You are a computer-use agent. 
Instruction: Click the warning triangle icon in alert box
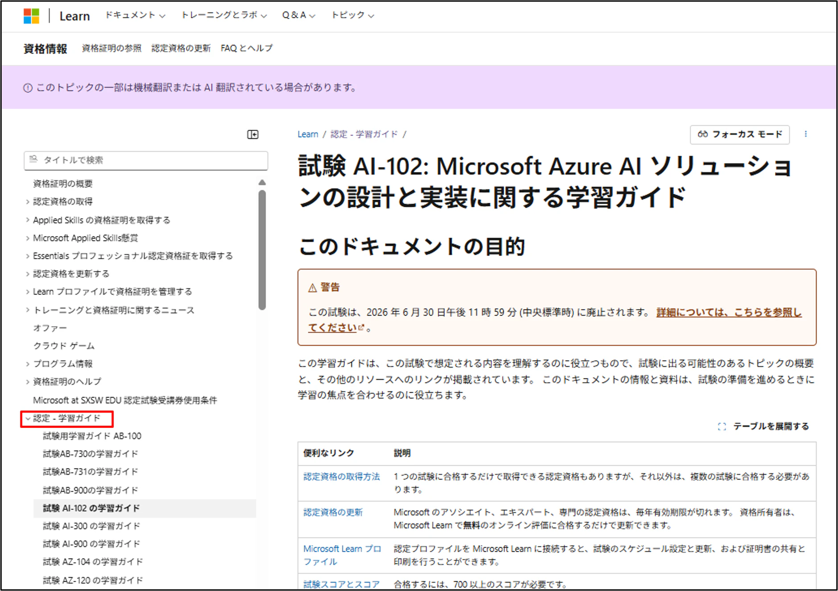pos(312,288)
